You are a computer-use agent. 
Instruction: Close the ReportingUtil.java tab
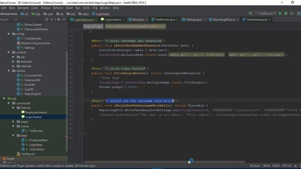pos(237,20)
